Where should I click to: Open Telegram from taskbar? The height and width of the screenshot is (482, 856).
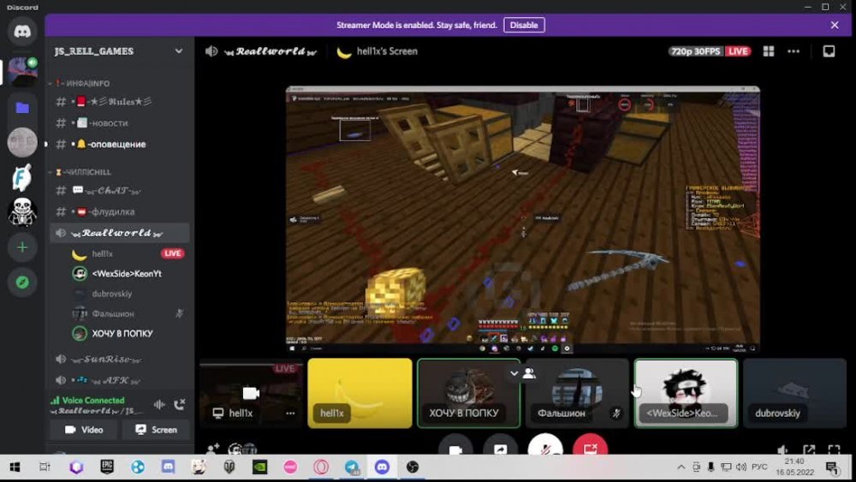(x=352, y=467)
